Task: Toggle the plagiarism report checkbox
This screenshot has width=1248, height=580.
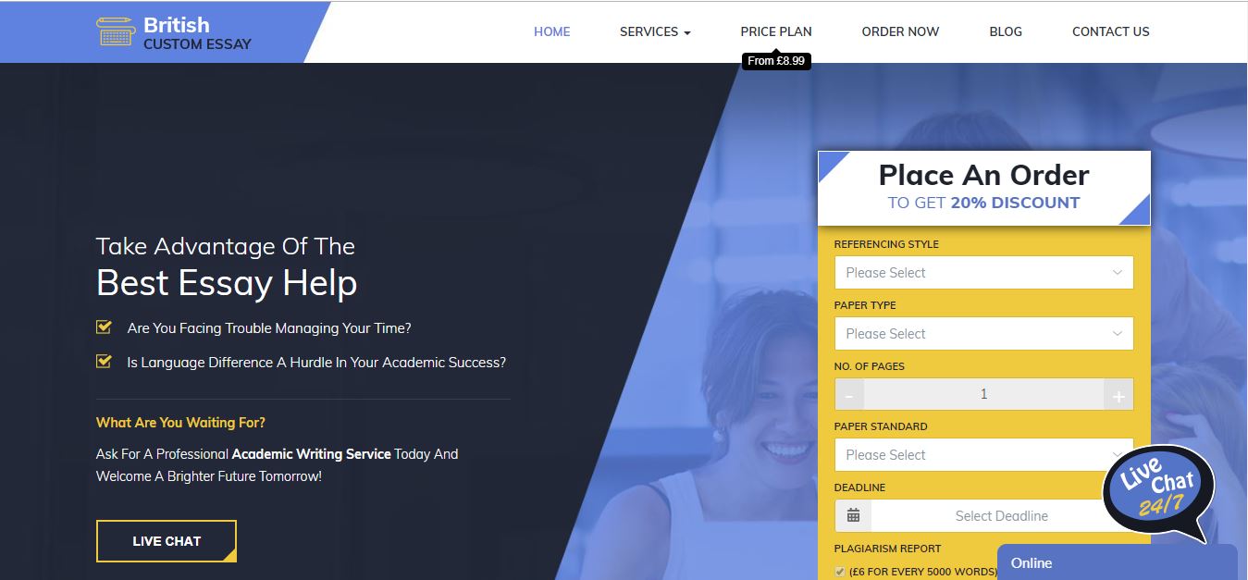Action: pos(840,572)
